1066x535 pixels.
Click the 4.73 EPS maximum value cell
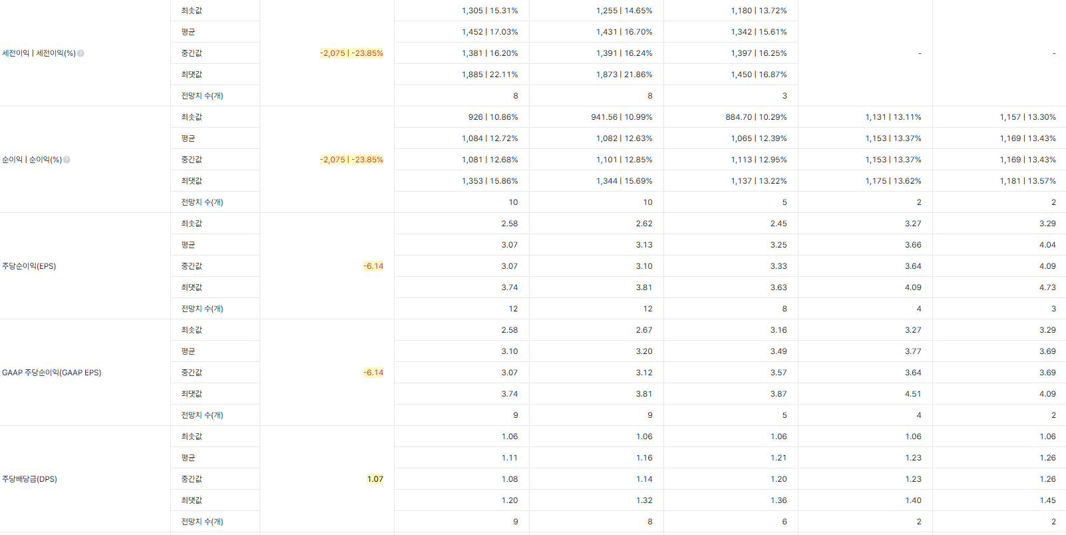tap(1047, 287)
